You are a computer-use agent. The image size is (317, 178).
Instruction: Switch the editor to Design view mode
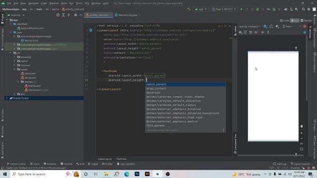click(306, 21)
